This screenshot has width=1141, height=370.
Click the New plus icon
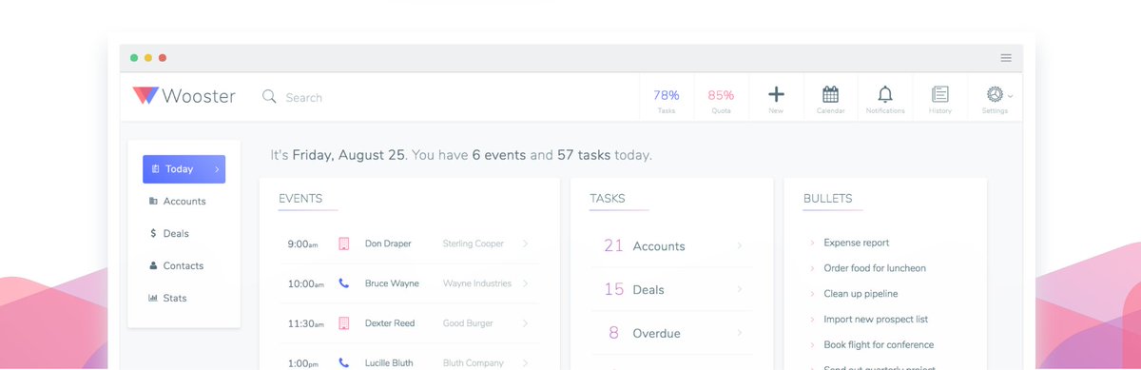tap(776, 94)
